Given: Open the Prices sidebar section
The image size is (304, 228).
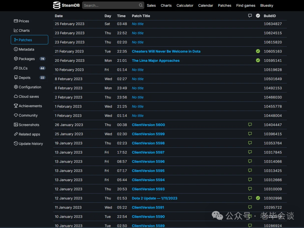Looking at the screenshot, I should coord(21,21).
